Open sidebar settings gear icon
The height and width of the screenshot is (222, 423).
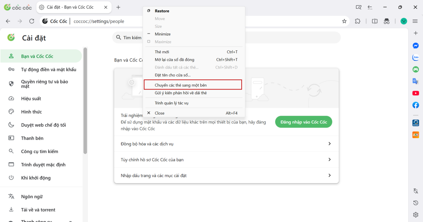pyautogui.click(x=416, y=215)
